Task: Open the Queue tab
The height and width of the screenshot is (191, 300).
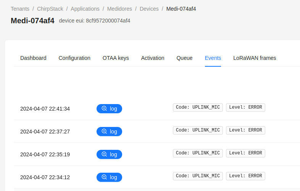Action: click(184, 58)
